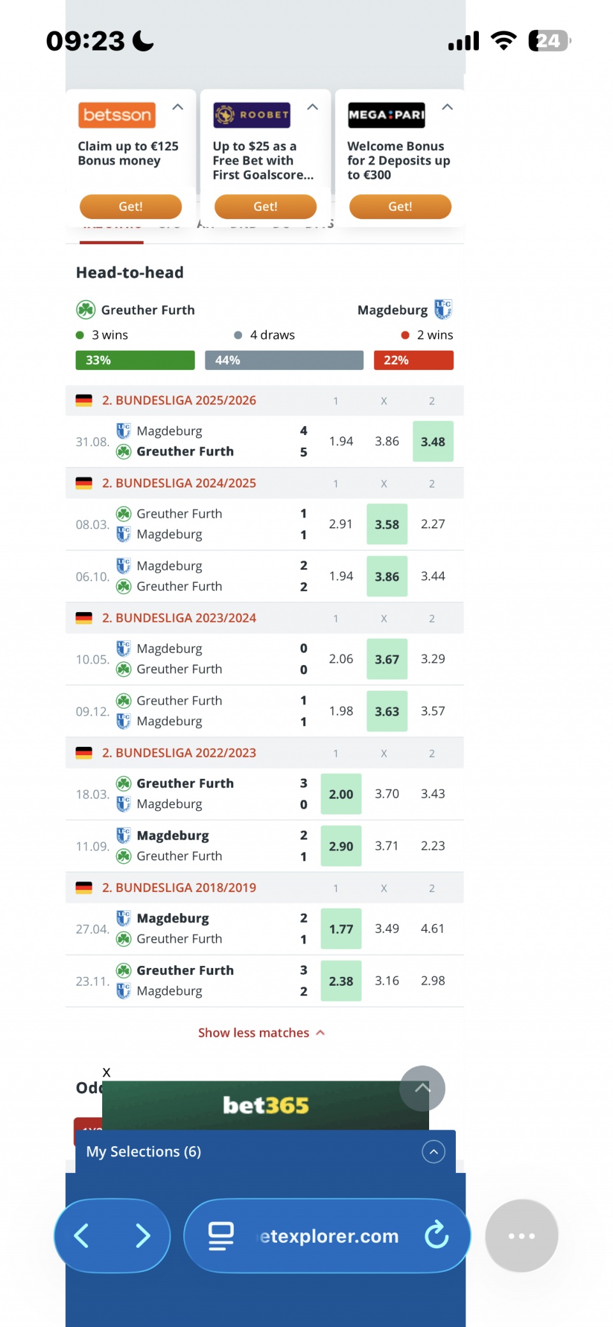Collapse the betsson bonus card

tap(178, 107)
